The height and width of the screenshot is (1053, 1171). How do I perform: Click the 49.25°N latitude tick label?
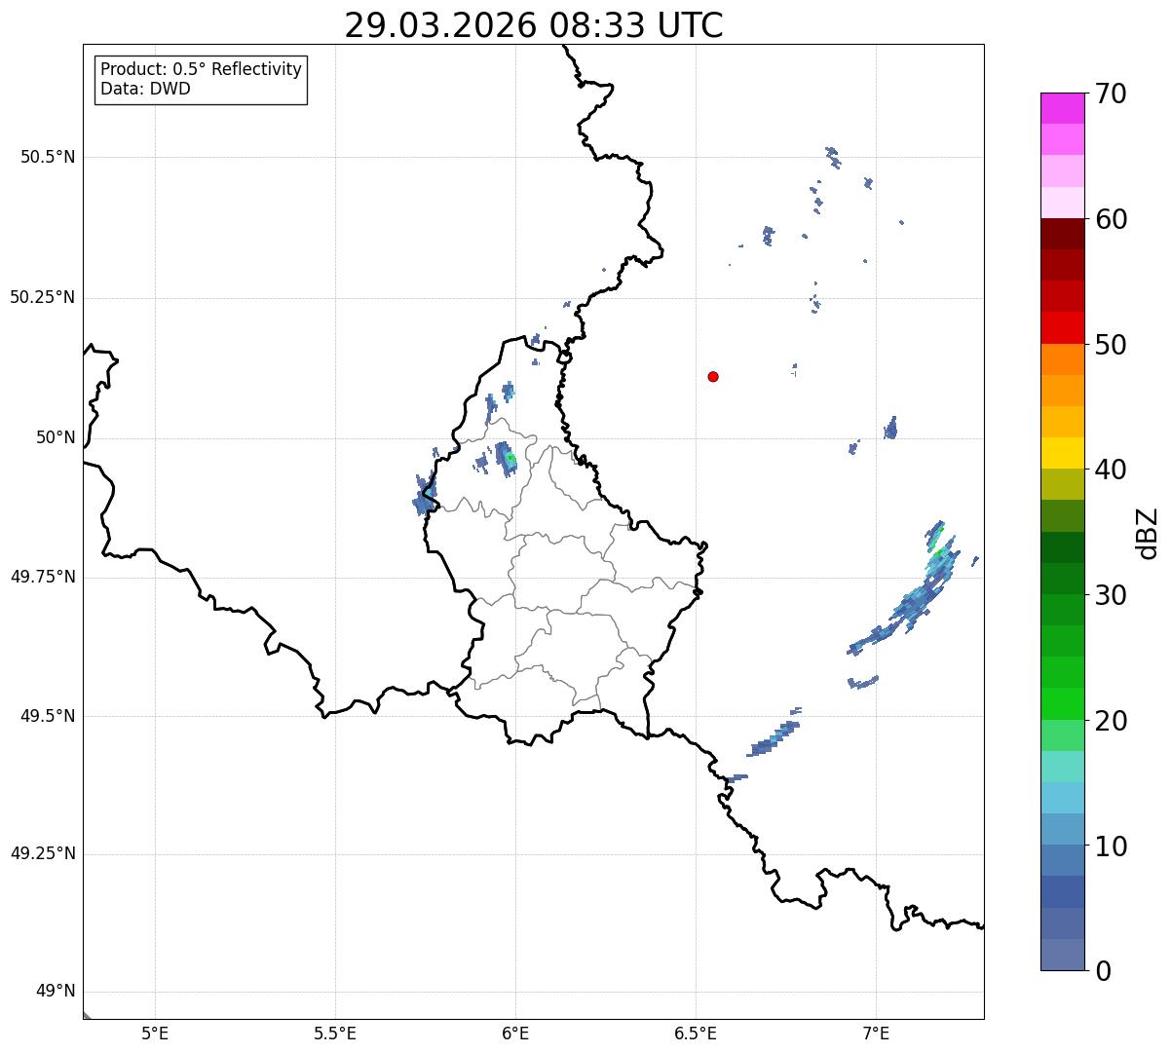click(x=42, y=854)
